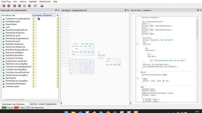Click yellow complexity icon in the main row
The width and height of the screenshot is (202, 113).
point(33,27)
